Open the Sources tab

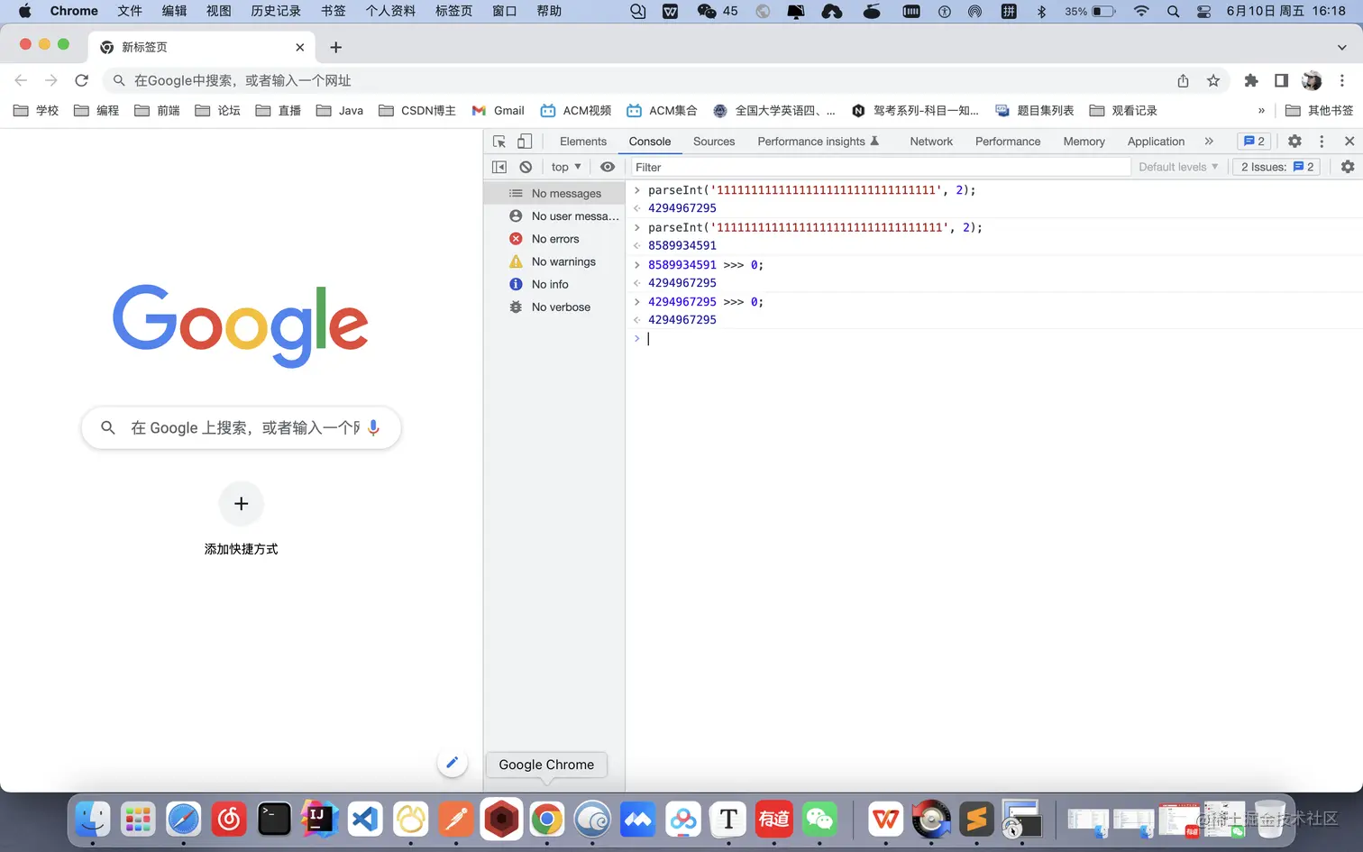(x=714, y=142)
